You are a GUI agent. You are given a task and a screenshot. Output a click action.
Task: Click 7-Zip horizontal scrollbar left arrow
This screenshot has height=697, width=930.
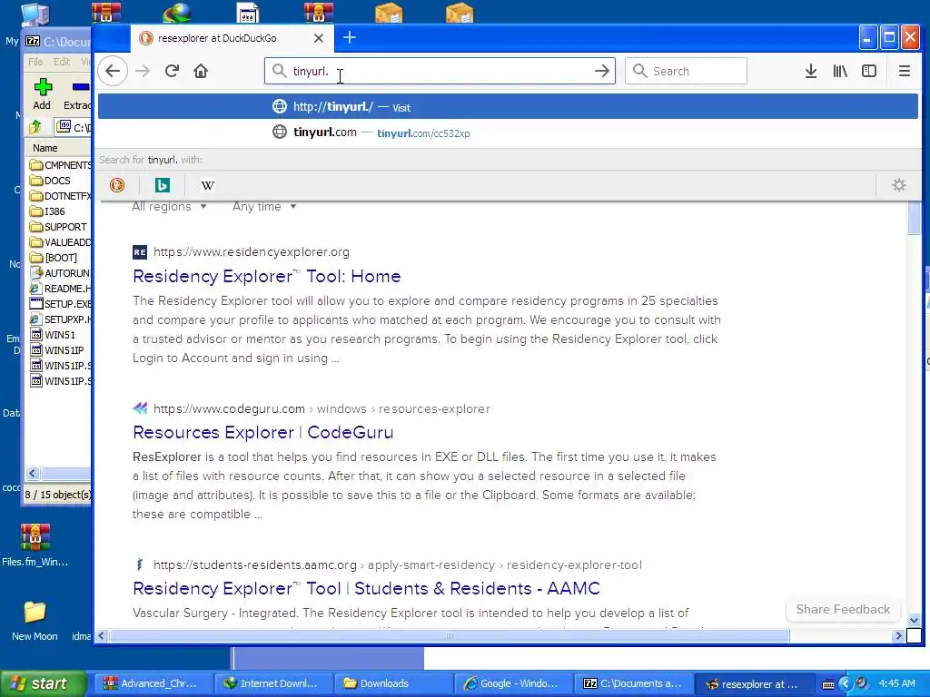tap(33, 473)
